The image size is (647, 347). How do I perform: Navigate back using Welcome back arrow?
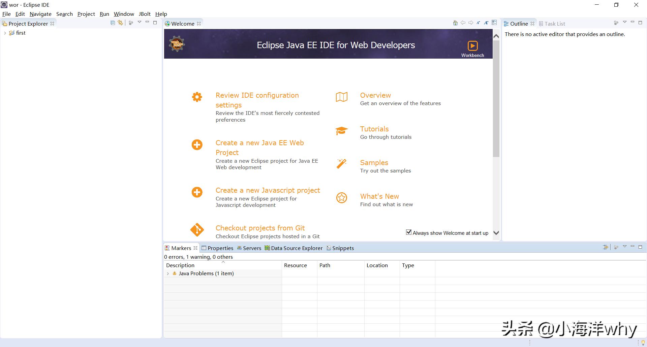pos(463,23)
